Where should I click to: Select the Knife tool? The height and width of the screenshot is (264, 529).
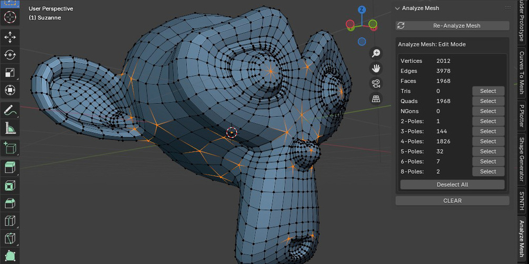point(10,238)
